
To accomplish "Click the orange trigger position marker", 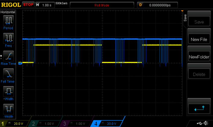I will [x=182, y=11].
